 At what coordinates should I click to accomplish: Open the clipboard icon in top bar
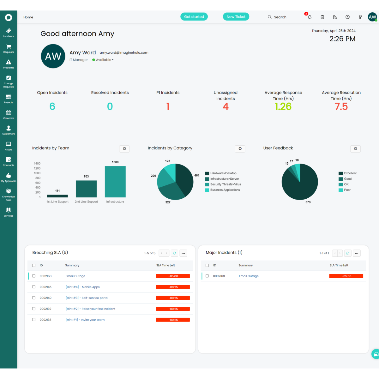(x=322, y=17)
